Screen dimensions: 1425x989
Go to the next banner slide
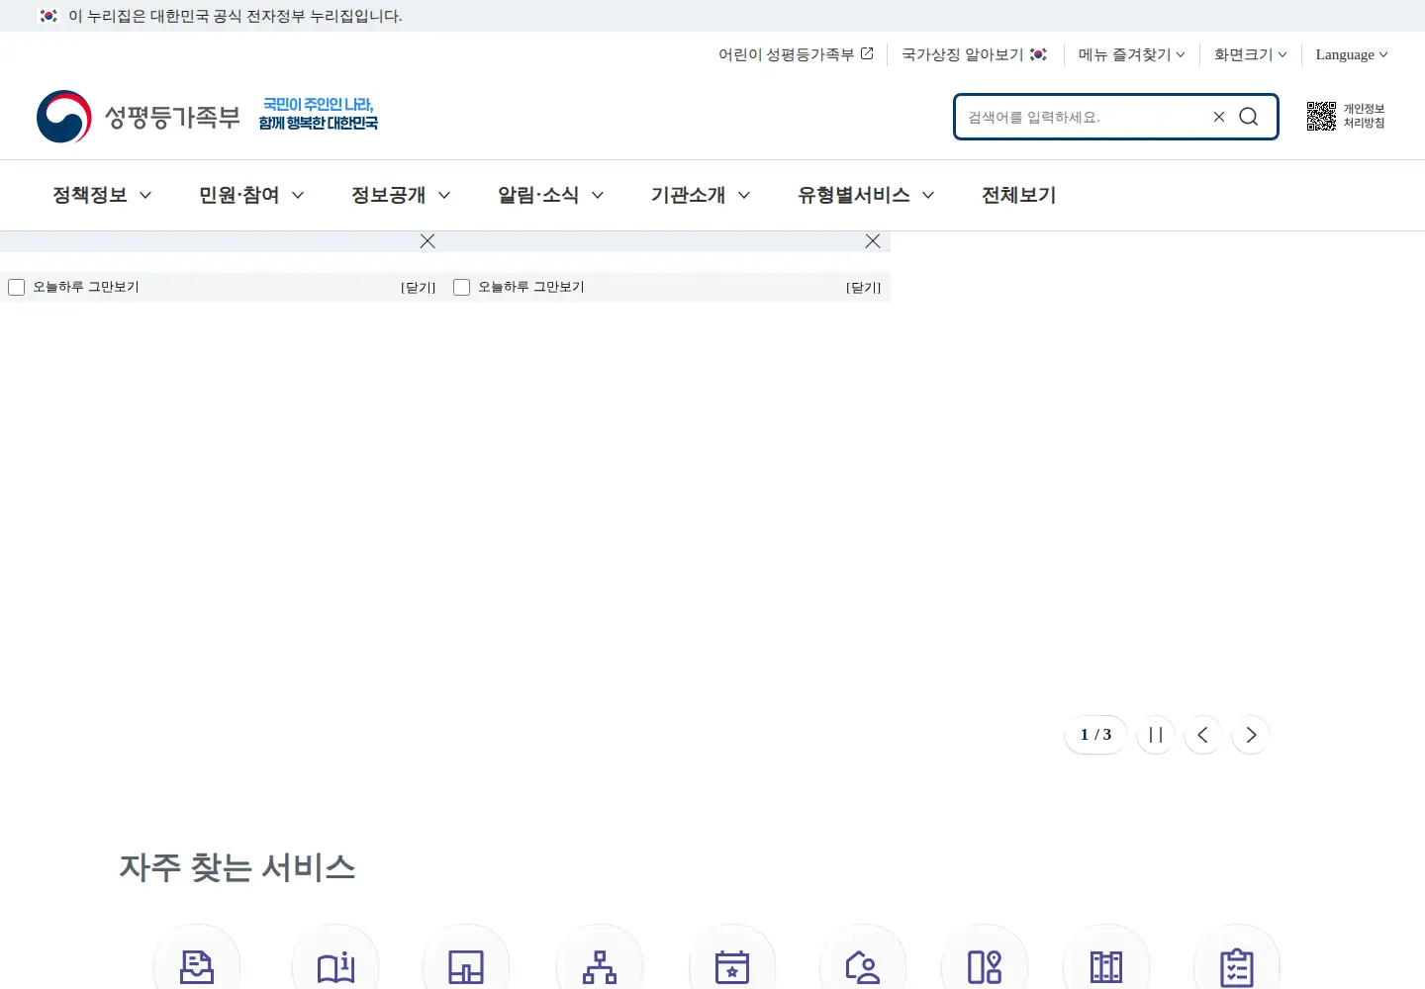1251,735
